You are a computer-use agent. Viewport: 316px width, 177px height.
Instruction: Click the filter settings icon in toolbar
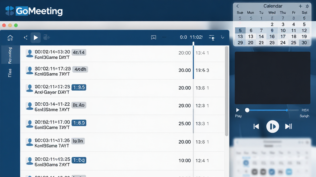click(212, 37)
